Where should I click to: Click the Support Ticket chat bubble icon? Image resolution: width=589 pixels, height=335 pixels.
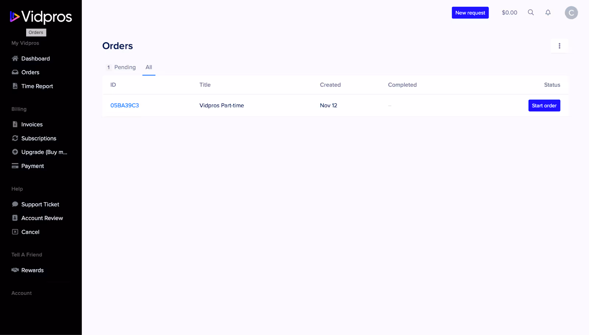[15, 204]
